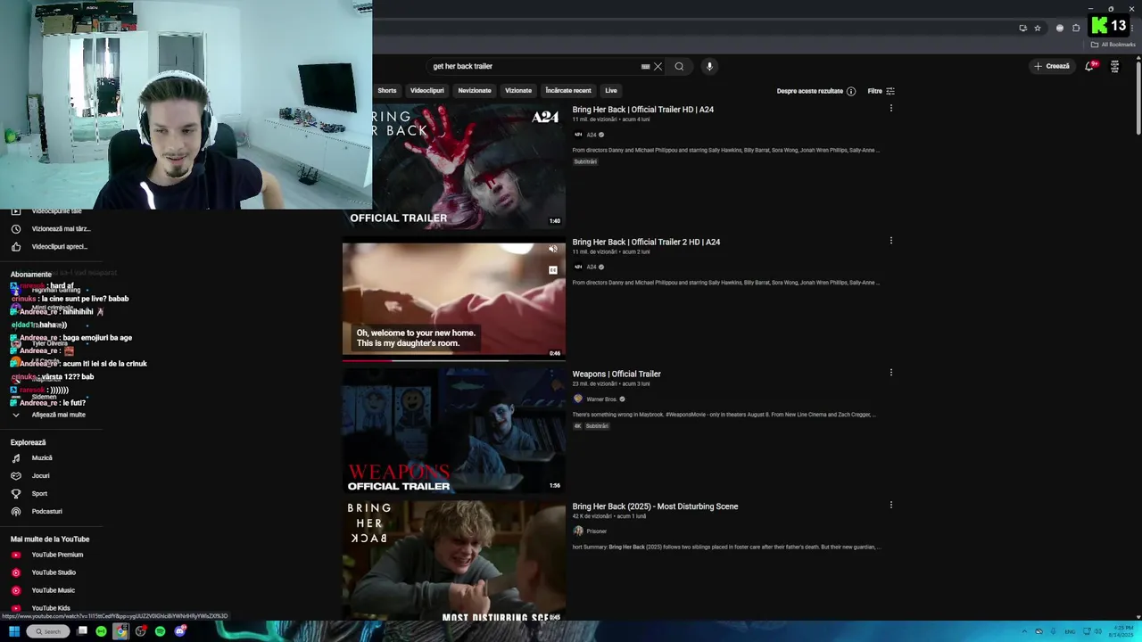Open title Bring Her Back | Official Trailer 2 HD | A24

coord(646,242)
